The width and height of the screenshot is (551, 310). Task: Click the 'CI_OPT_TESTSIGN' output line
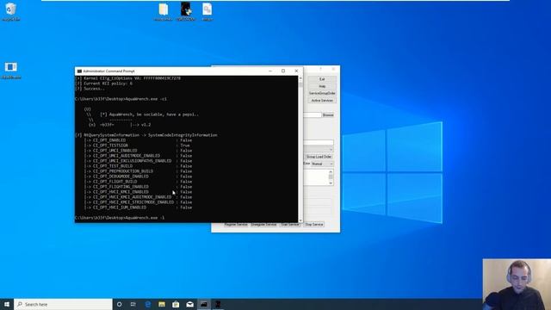coord(137,146)
